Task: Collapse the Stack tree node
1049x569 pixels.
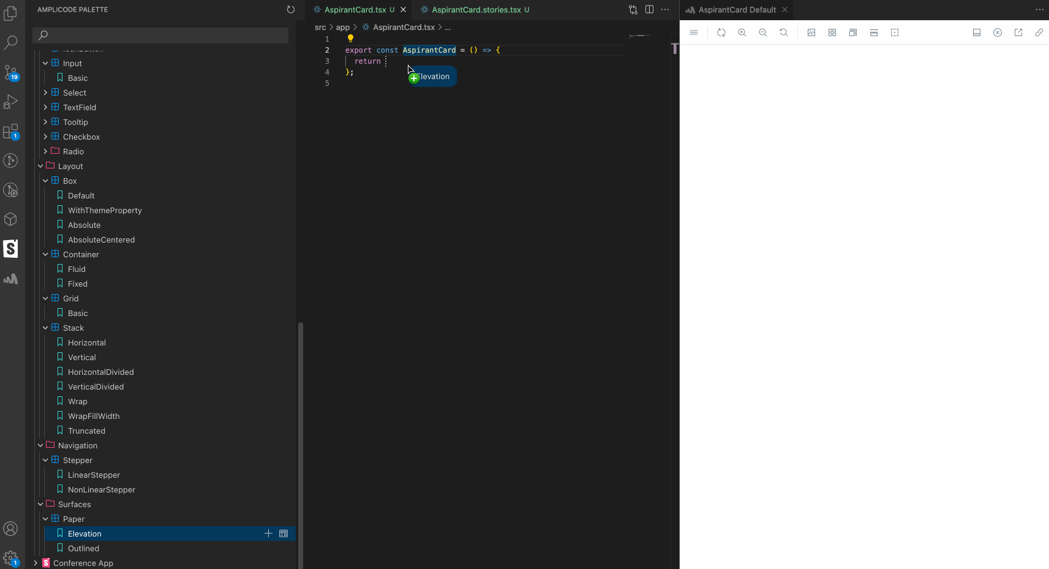Action: 45,328
